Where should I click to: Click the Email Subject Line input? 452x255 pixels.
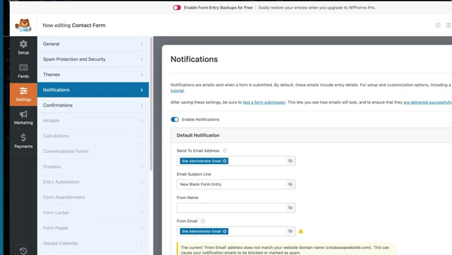(231, 184)
